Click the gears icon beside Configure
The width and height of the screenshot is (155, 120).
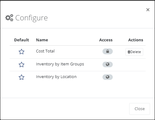(x=9, y=18)
